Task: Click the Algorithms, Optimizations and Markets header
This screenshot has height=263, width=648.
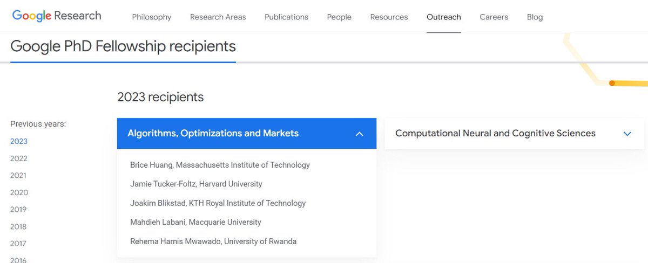Action: (x=247, y=134)
